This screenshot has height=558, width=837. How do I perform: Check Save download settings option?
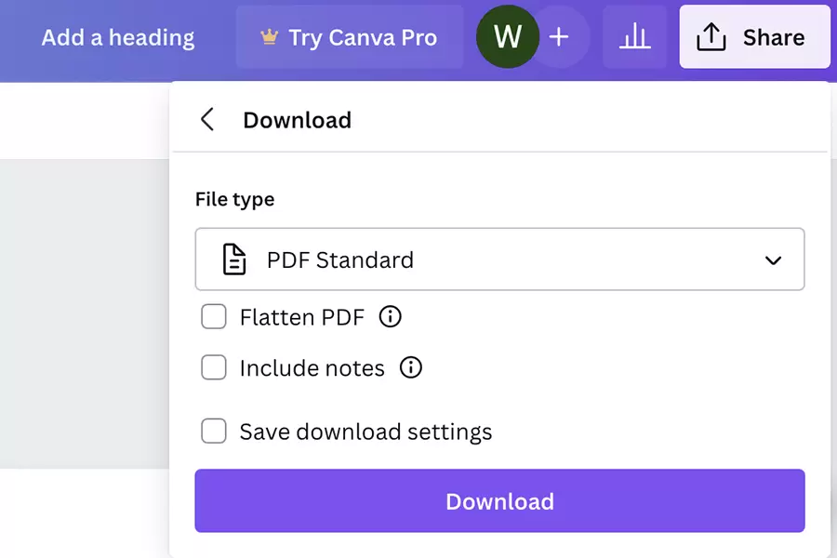click(x=214, y=432)
